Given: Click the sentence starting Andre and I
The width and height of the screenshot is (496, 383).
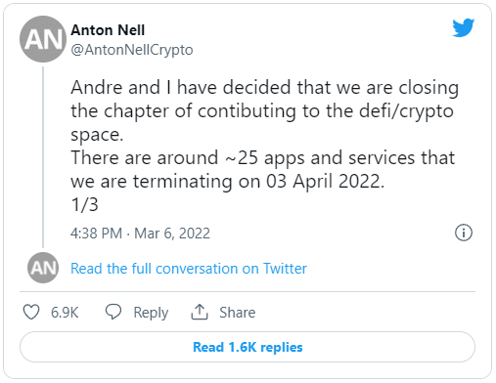Looking at the screenshot, I should 264,110.
